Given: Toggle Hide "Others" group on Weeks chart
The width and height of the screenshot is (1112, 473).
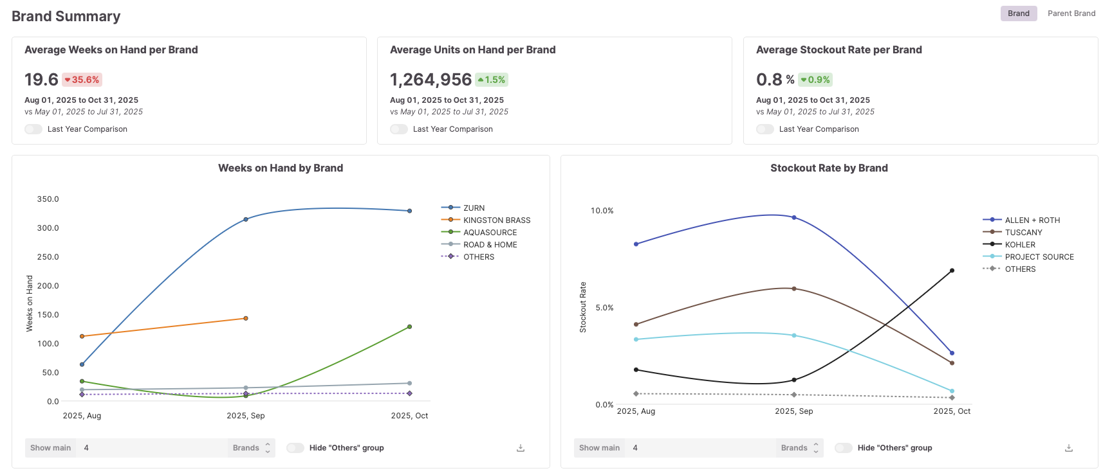Looking at the screenshot, I should (295, 448).
